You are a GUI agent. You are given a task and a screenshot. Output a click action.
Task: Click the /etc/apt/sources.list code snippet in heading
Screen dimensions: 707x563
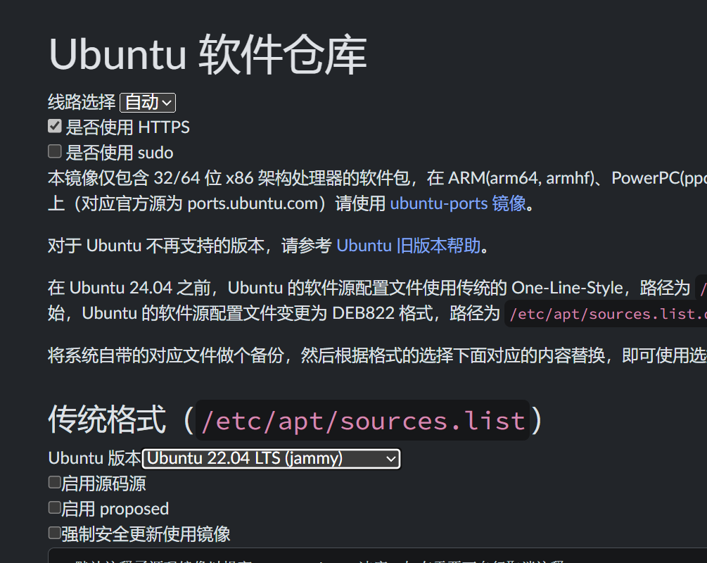tap(362, 420)
